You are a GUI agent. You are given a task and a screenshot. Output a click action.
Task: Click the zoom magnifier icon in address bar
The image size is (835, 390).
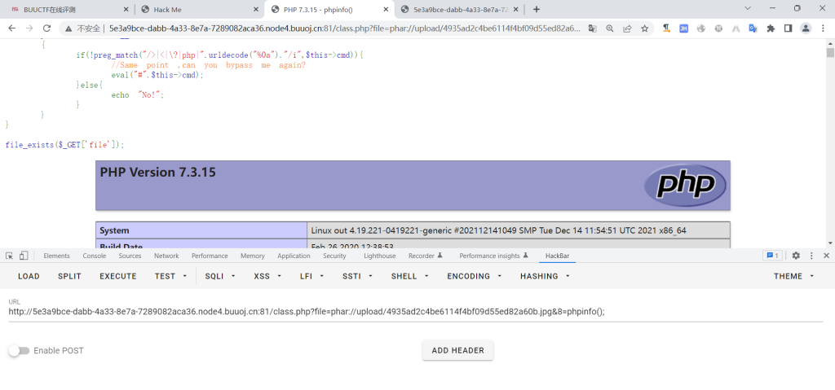tap(610, 28)
